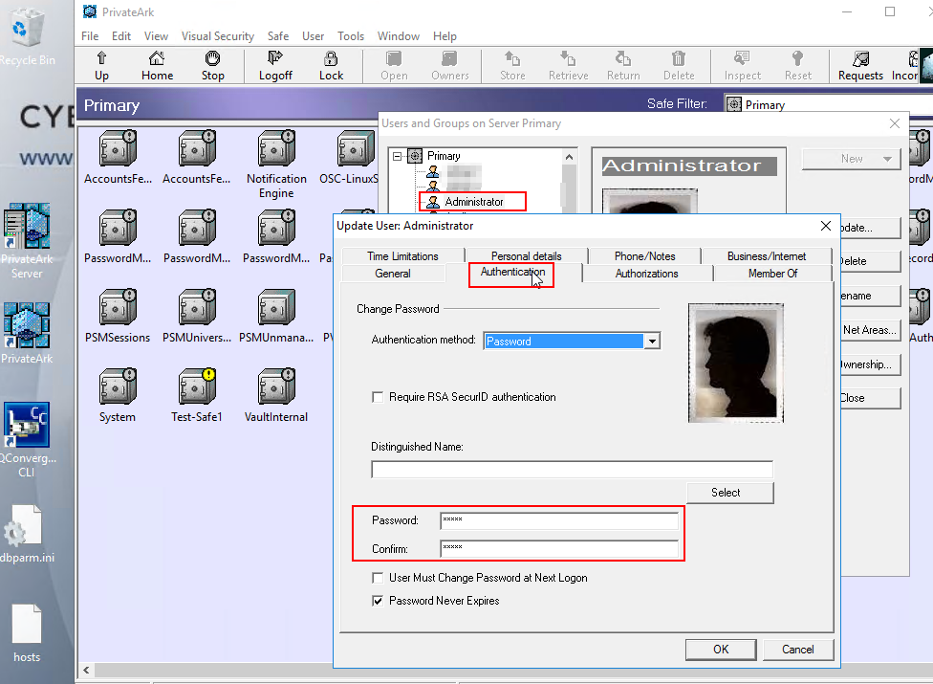The image size is (933, 684).
Task: Click the user silhouette photo thumbnail
Action: coord(735,364)
